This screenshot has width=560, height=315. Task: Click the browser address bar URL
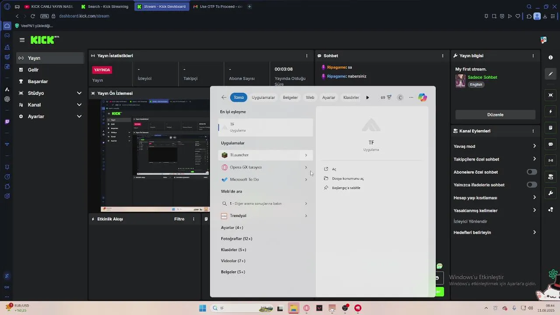(x=84, y=16)
